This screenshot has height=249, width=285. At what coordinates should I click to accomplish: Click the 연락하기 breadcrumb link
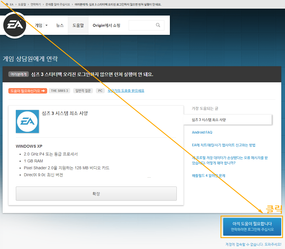click(36, 4)
